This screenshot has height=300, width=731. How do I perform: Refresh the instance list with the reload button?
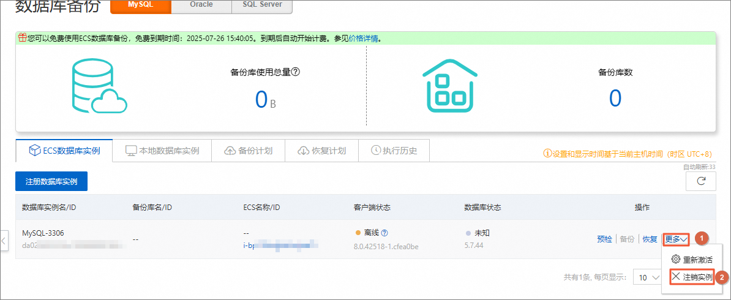[x=701, y=181]
